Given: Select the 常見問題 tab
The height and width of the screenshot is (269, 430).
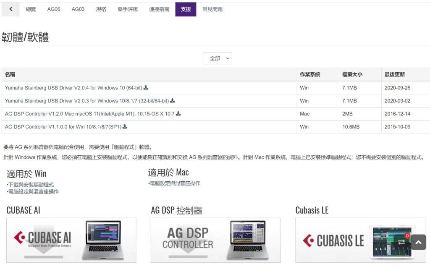Looking at the screenshot, I should (212, 9).
